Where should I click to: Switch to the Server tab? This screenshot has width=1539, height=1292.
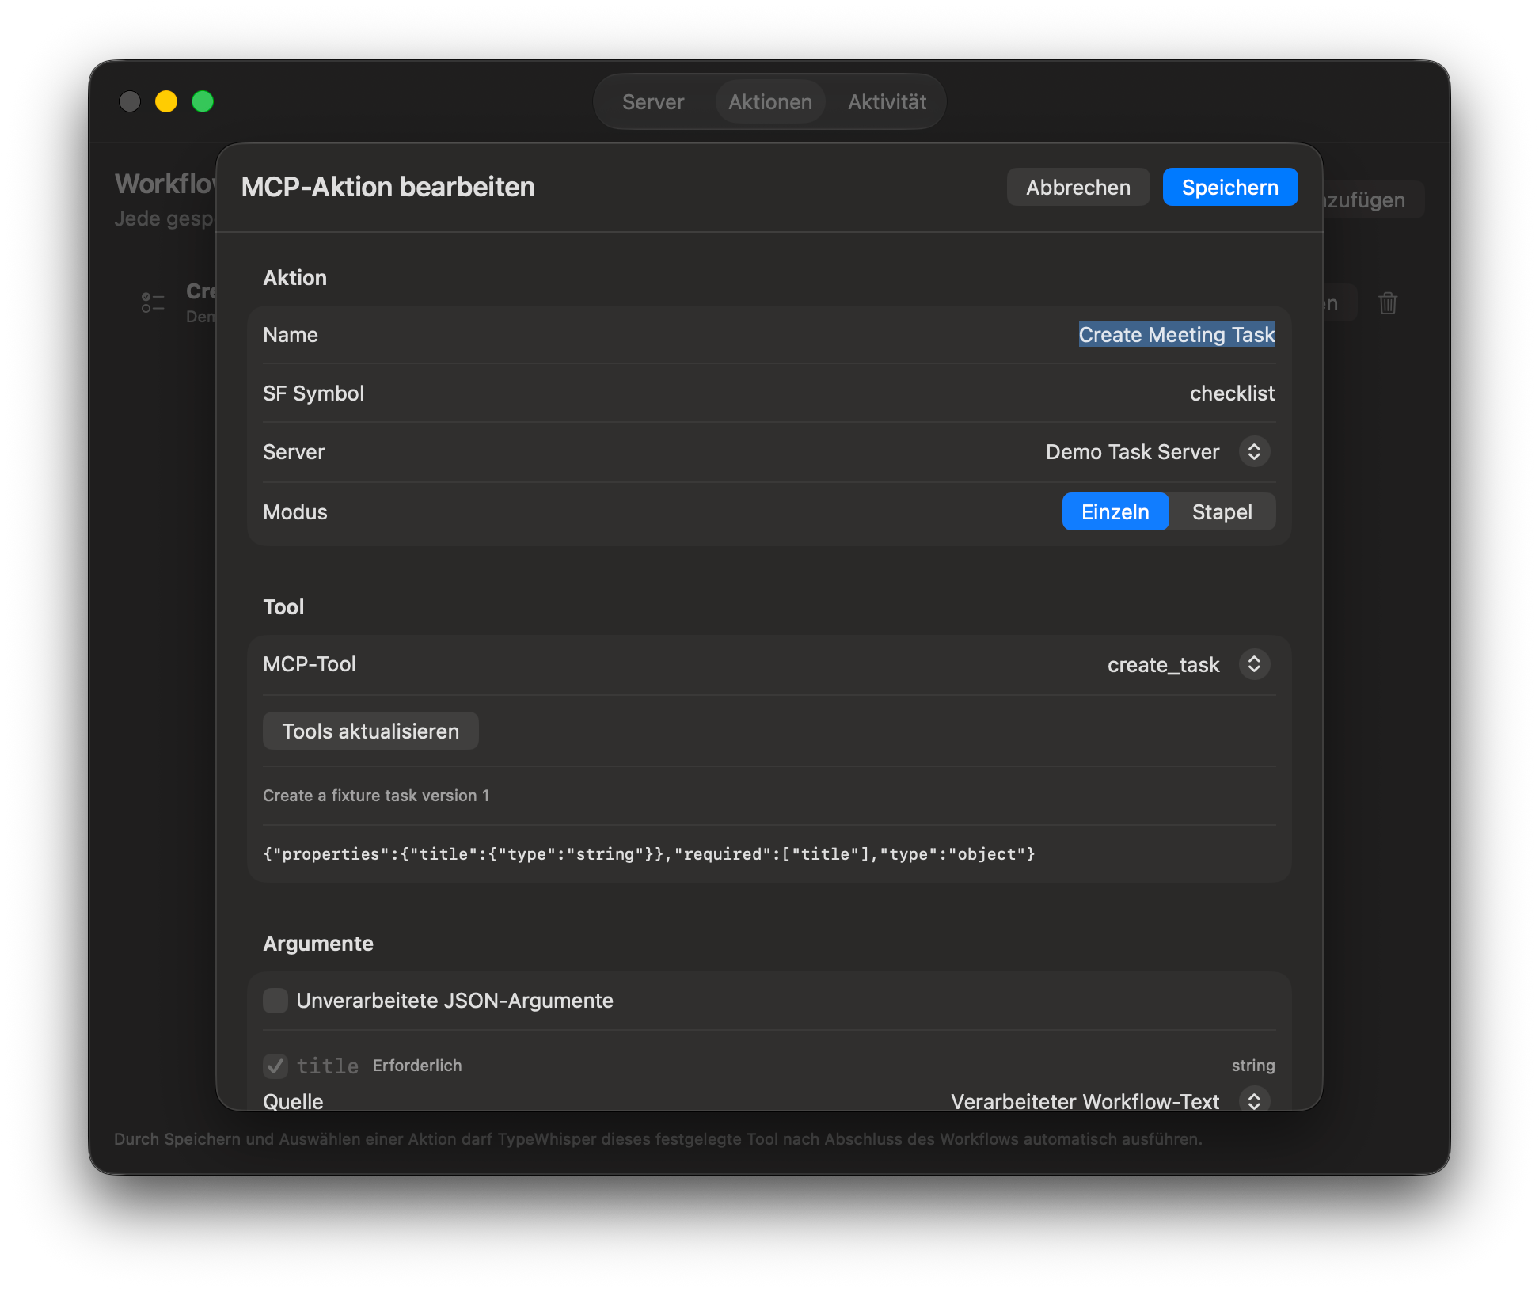652,102
